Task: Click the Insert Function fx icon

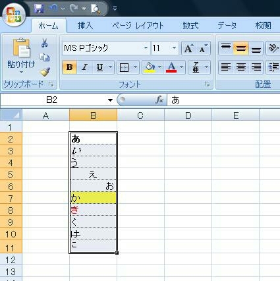Action: tap(159, 100)
